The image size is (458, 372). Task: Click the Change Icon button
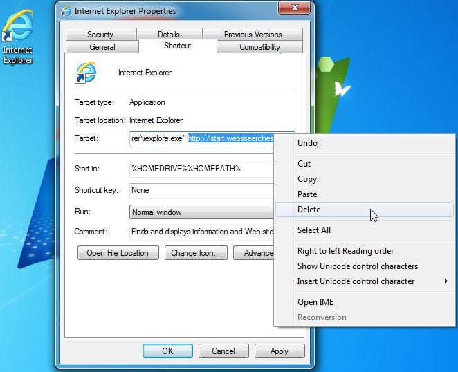[x=196, y=253]
